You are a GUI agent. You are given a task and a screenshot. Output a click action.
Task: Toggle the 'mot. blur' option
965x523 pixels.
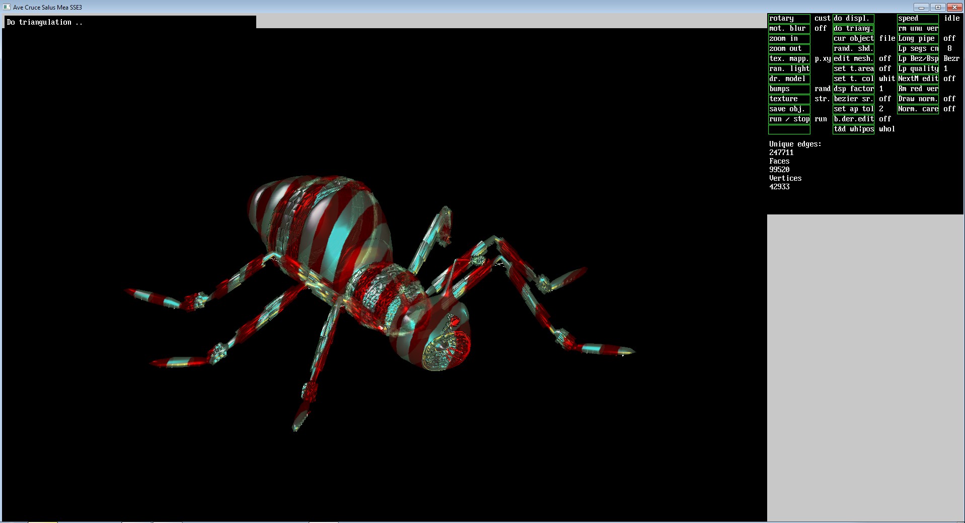pos(789,29)
